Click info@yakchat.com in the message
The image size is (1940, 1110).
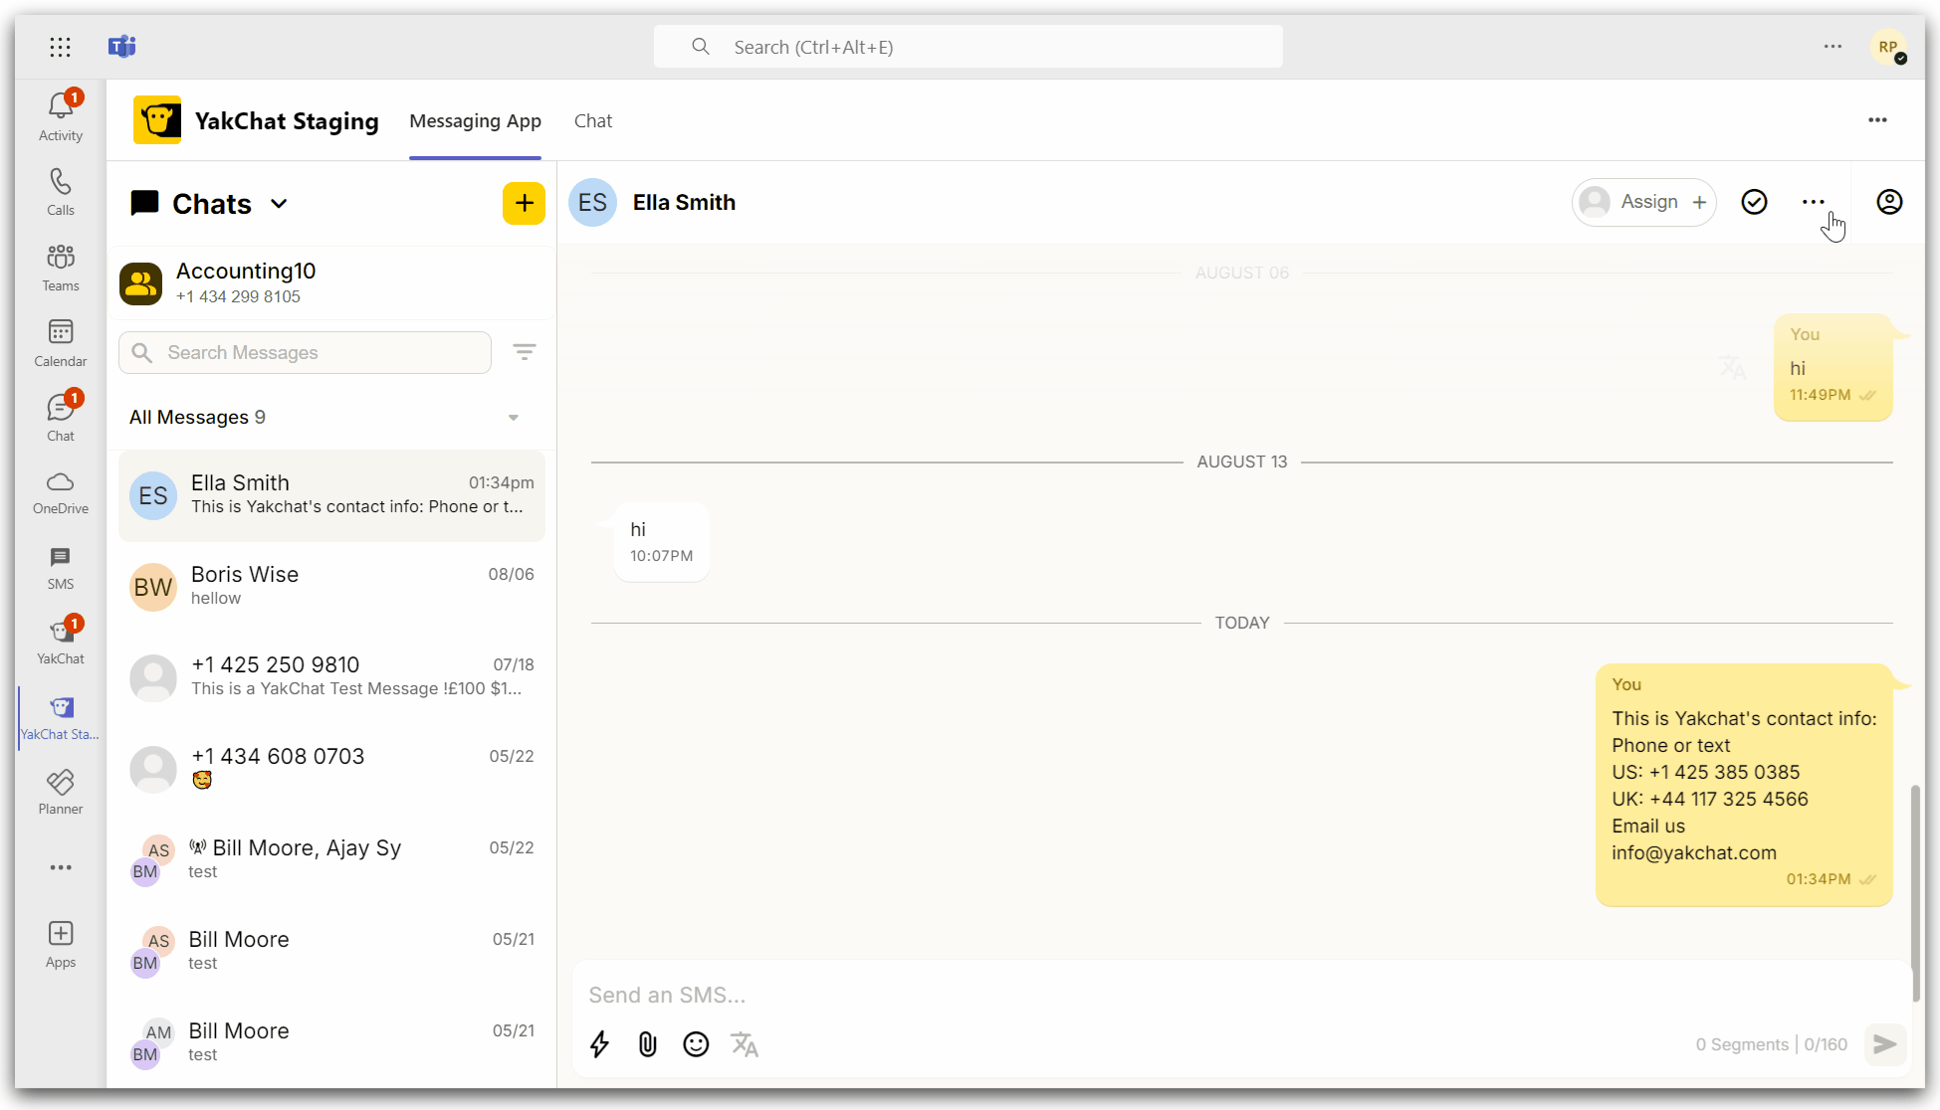click(1694, 853)
